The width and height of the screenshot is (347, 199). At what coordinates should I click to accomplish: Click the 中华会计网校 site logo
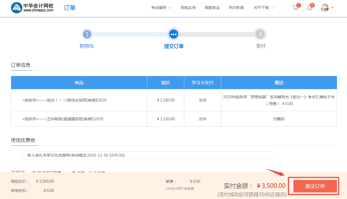pos(32,8)
